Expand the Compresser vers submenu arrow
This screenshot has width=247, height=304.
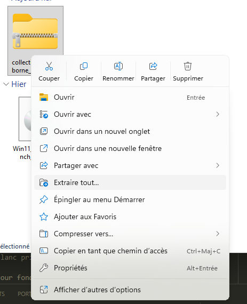pos(218,234)
